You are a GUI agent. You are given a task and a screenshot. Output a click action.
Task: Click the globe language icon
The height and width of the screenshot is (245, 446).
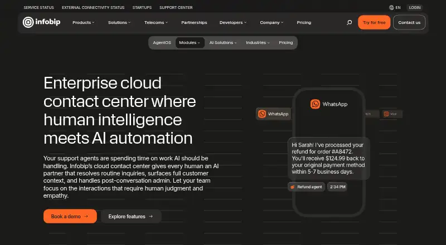pos(391,8)
